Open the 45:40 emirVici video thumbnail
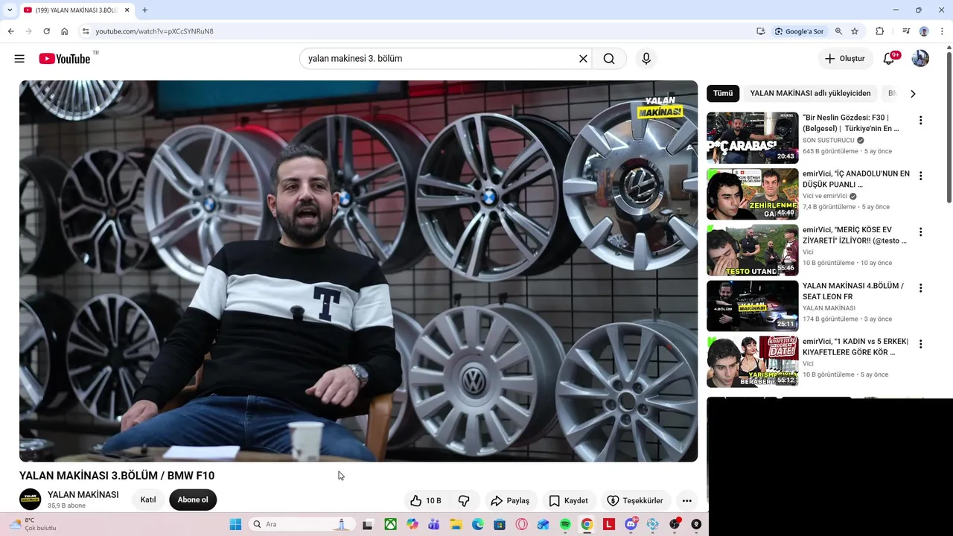The height and width of the screenshot is (536, 953). click(752, 194)
